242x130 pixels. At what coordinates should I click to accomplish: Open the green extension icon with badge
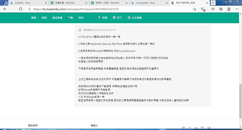point(203,9)
